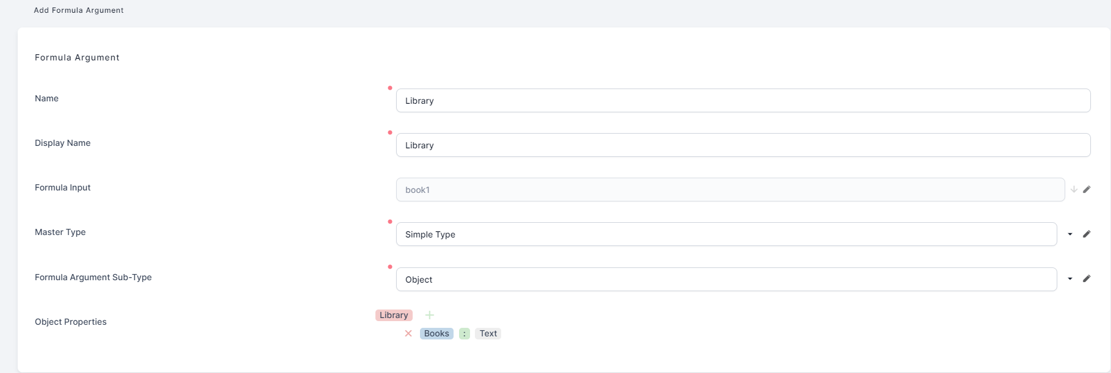The image size is (1111, 373).
Task: Click the blue Books property name tag
Action: (436, 333)
